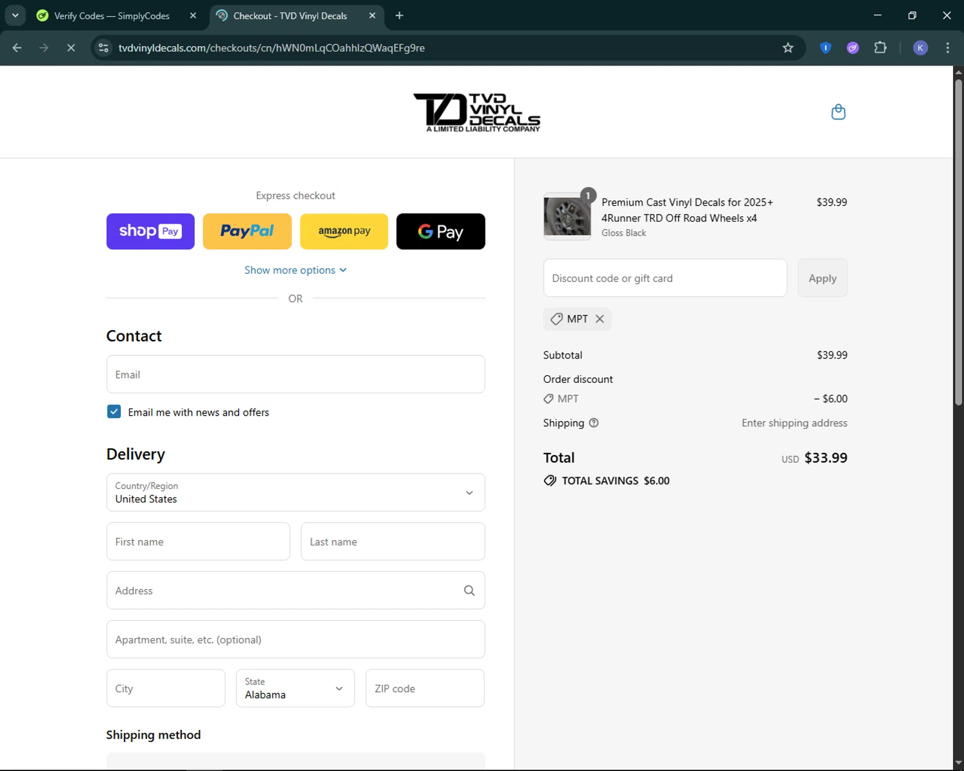Image resolution: width=964 pixels, height=771 pixels.
Task: Click the City input field
Action: coord(166,688)
